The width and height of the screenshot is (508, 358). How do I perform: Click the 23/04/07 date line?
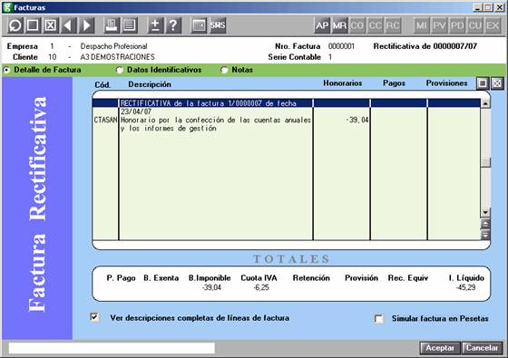pyautogui.click(x=136, y=111)
